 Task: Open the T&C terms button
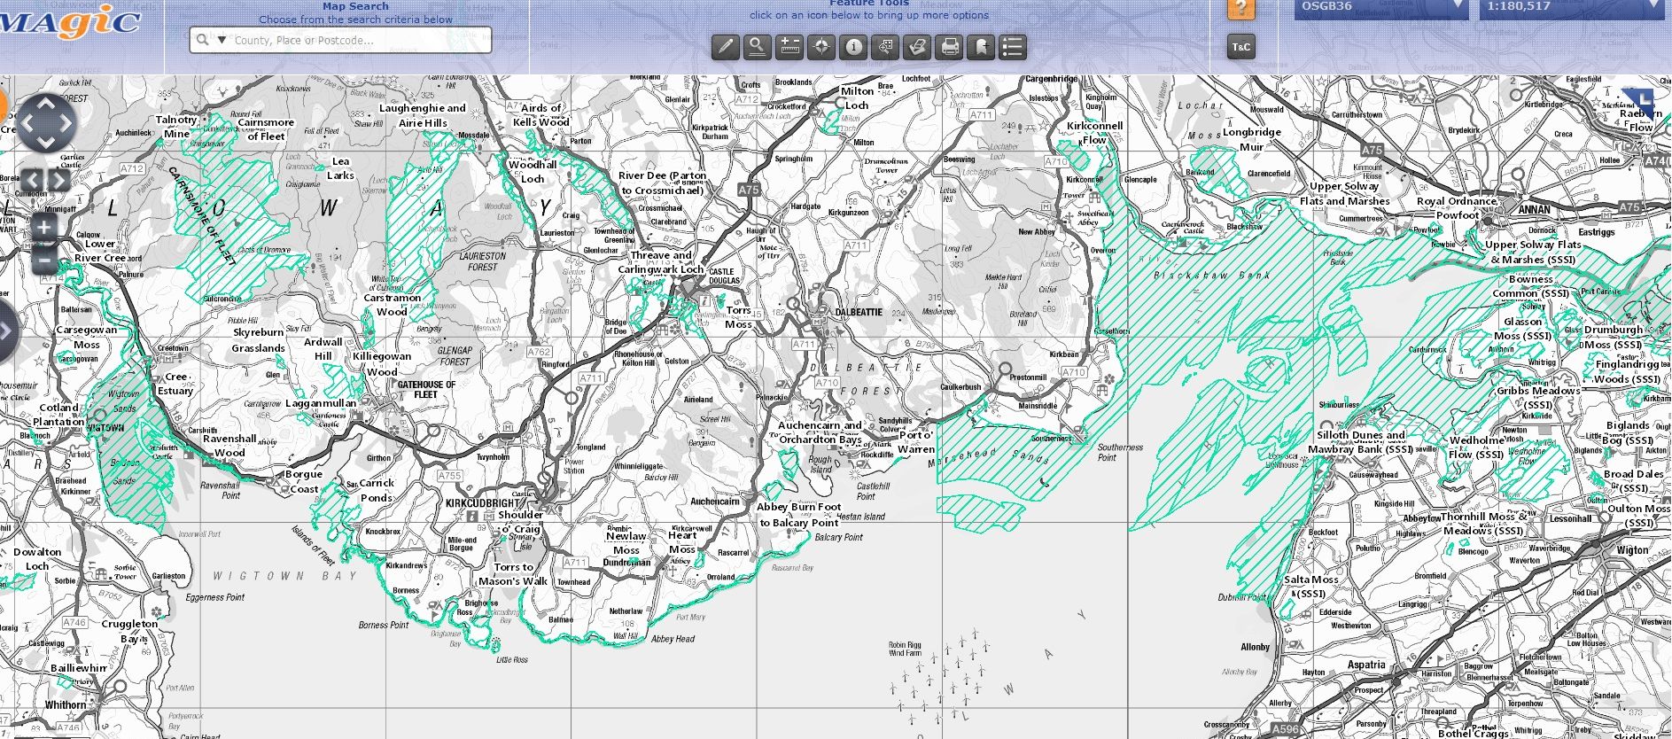tap(1240, 47)
